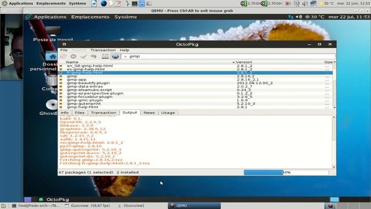The image size is (371, 209).
Task: Click the guest show desktop button
Action: (28, 200)
